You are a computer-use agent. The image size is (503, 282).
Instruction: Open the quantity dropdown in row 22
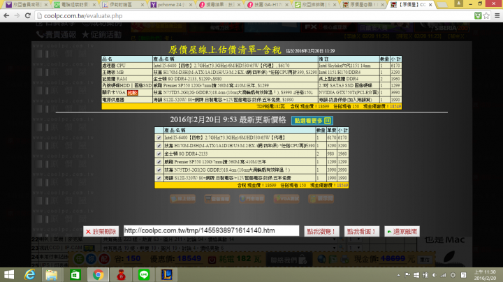(356, 239)
